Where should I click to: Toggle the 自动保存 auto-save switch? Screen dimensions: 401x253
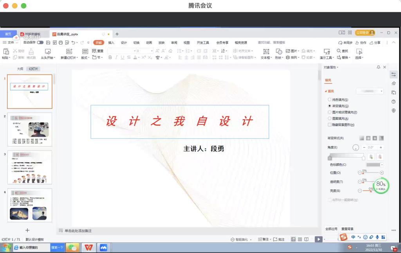40,42
